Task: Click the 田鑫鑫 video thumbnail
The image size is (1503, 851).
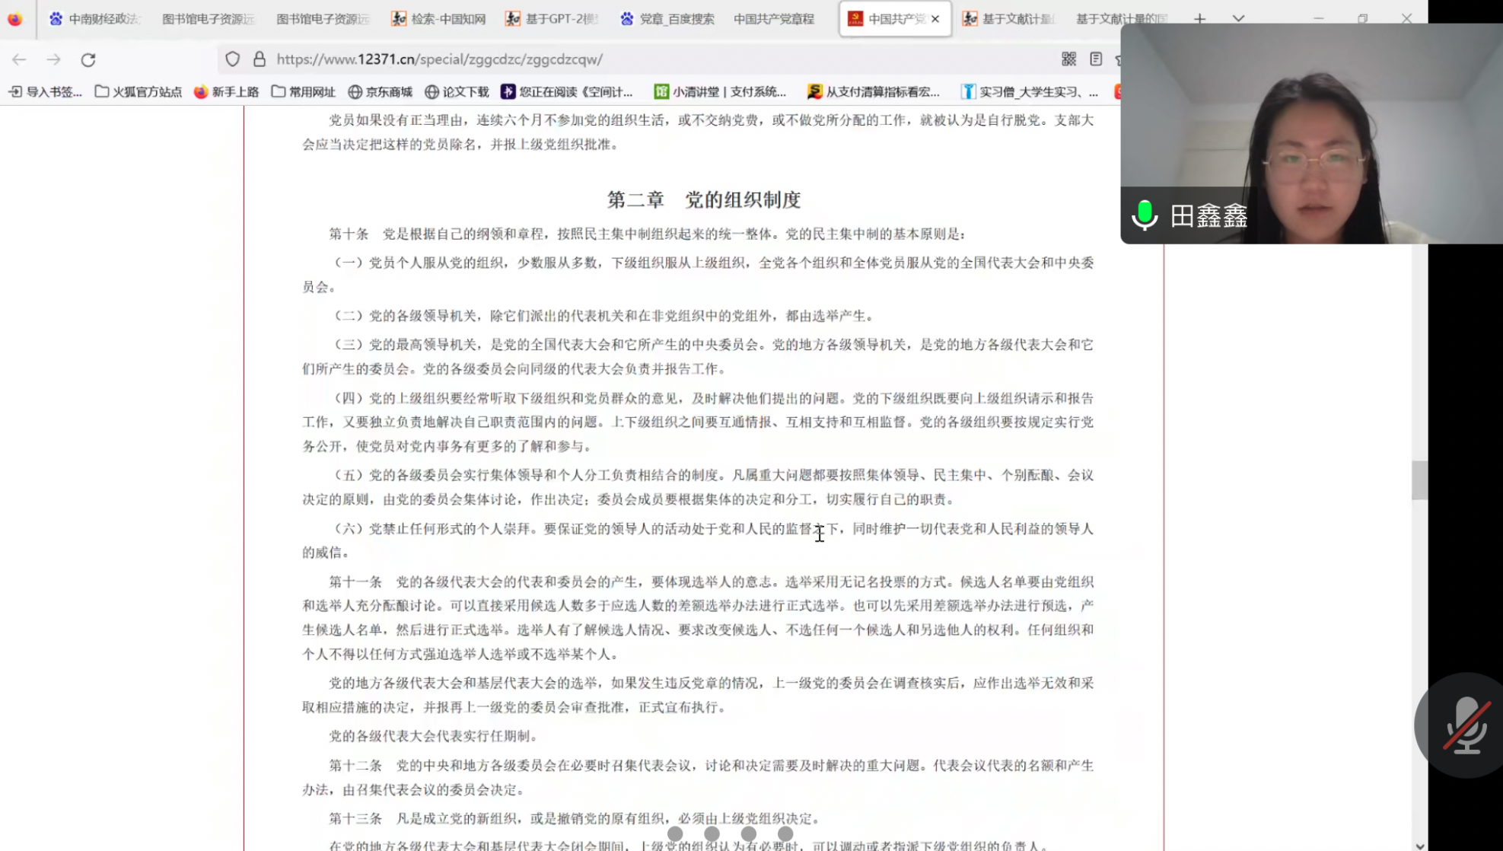Action: pos(1311,134)
